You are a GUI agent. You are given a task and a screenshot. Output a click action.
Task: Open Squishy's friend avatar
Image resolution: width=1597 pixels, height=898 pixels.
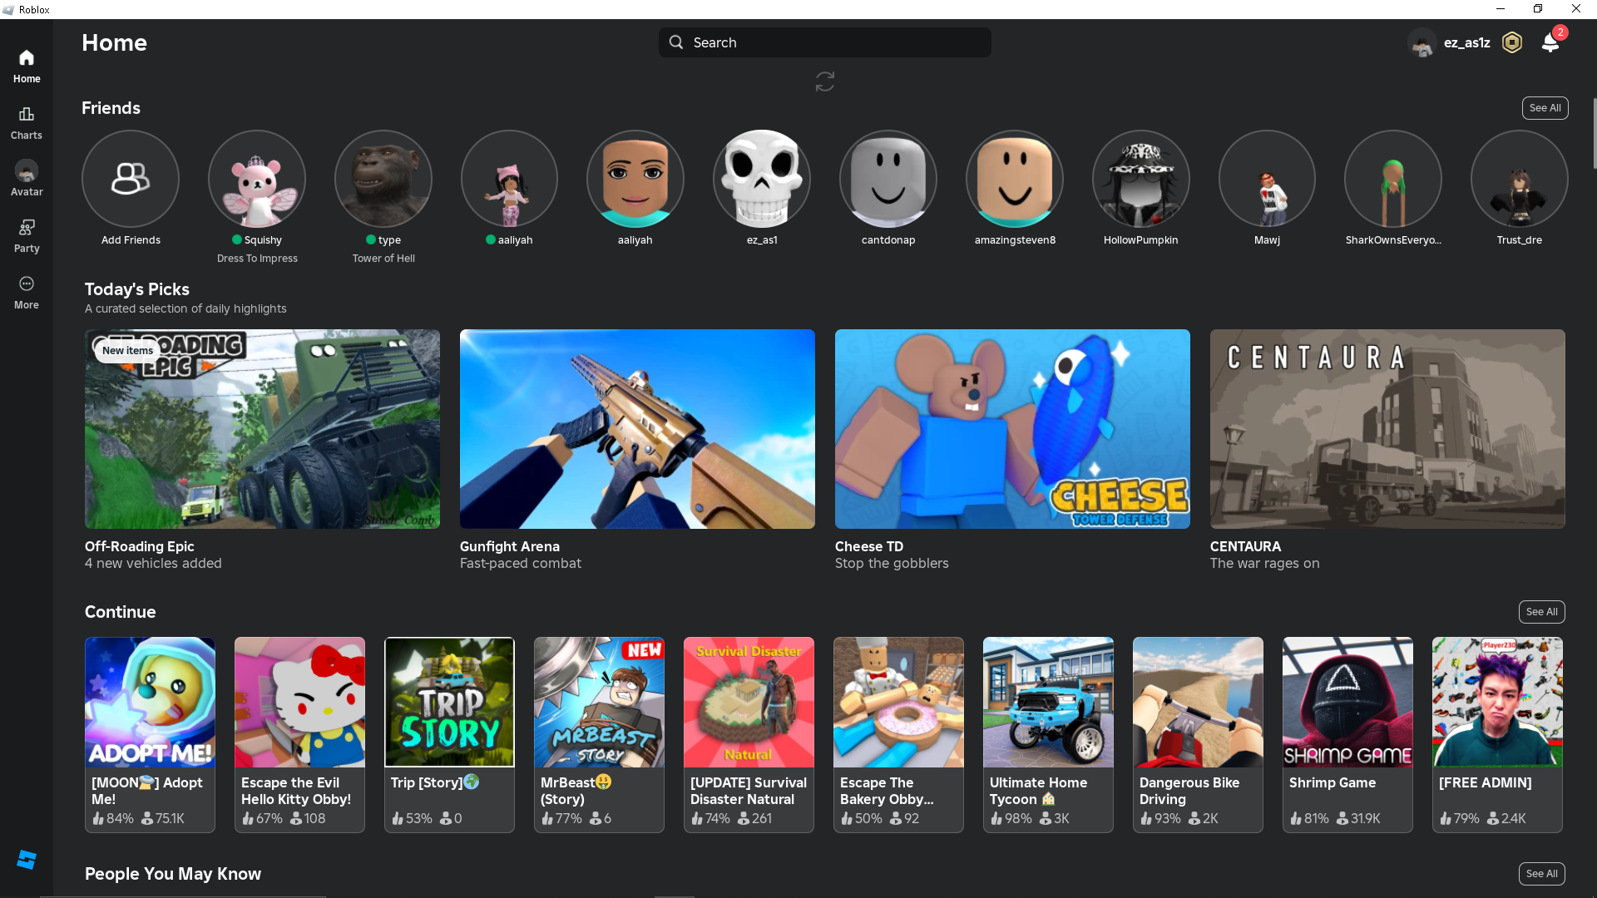coord(257,179)
